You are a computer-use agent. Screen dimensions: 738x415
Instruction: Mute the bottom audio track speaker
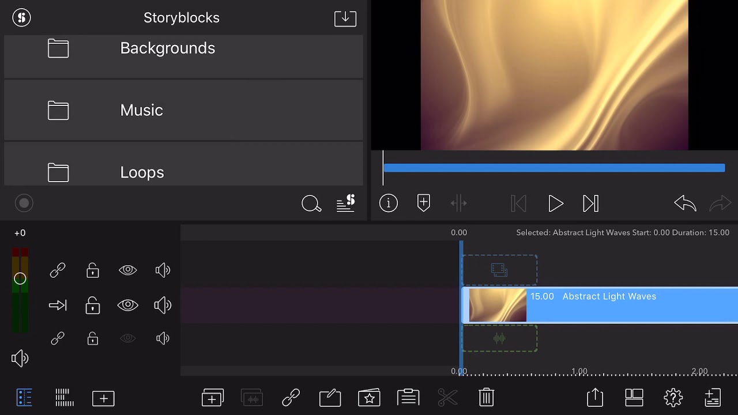click(163, 338)
